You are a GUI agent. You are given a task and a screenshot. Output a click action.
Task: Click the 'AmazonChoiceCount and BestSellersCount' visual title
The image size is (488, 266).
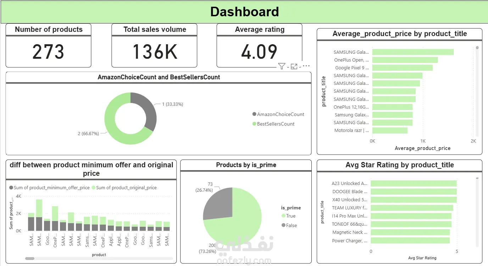(159, 77)
